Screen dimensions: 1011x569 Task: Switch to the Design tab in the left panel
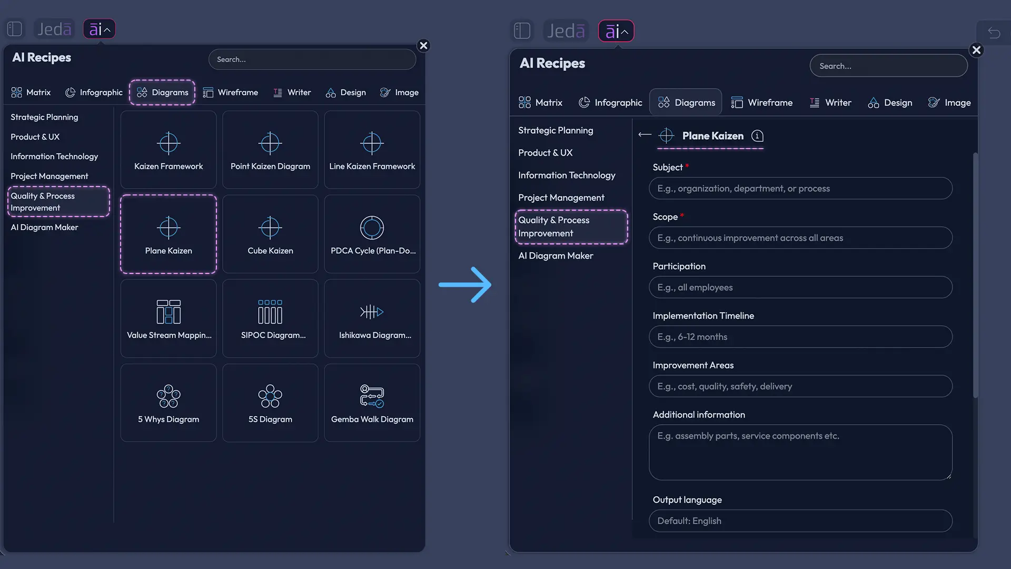(346, 92)
